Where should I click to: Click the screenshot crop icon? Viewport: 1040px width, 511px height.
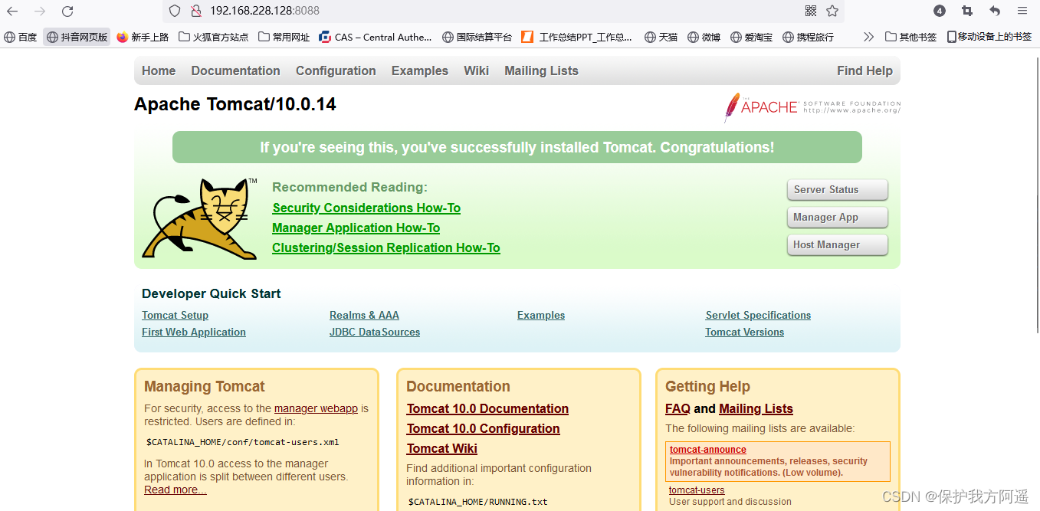coord(967,11)
